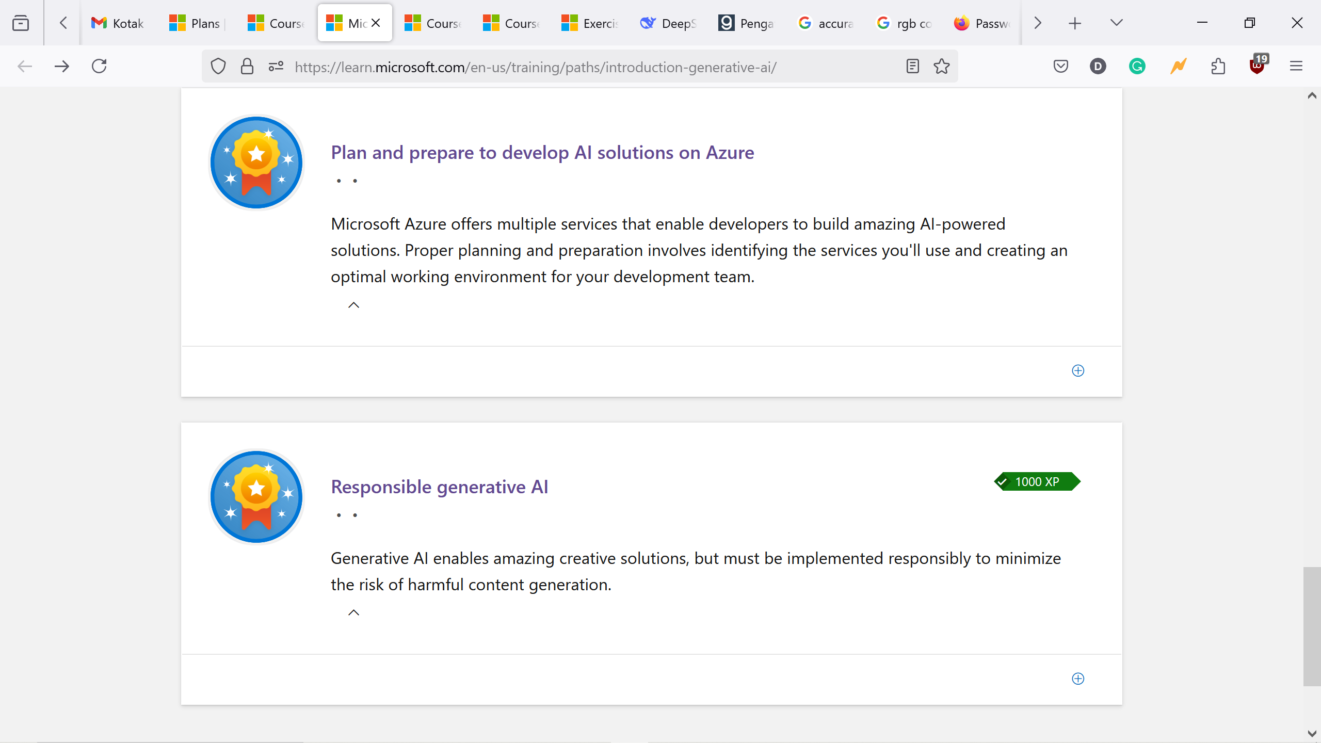Image resolution: width=1321 pixels, height=743 pixels.
Task: Switch to the Plans tab
Action: point(198,23)
